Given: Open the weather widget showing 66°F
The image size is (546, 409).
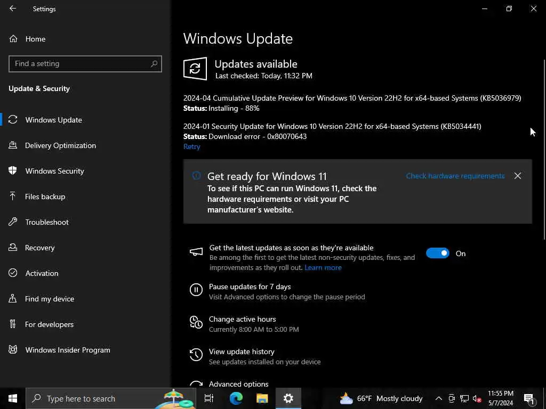Looking at the screenshot, I should (x=381, y=398).
